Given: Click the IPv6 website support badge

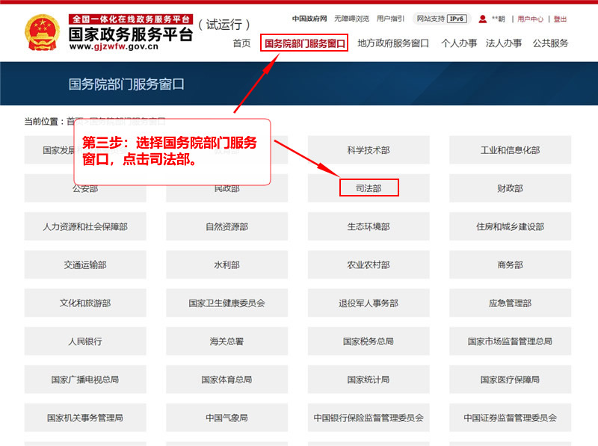Looking at the screenshot, I should (457, 19).
